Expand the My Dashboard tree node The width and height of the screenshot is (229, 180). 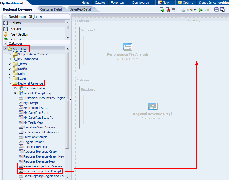pos(10,59)
